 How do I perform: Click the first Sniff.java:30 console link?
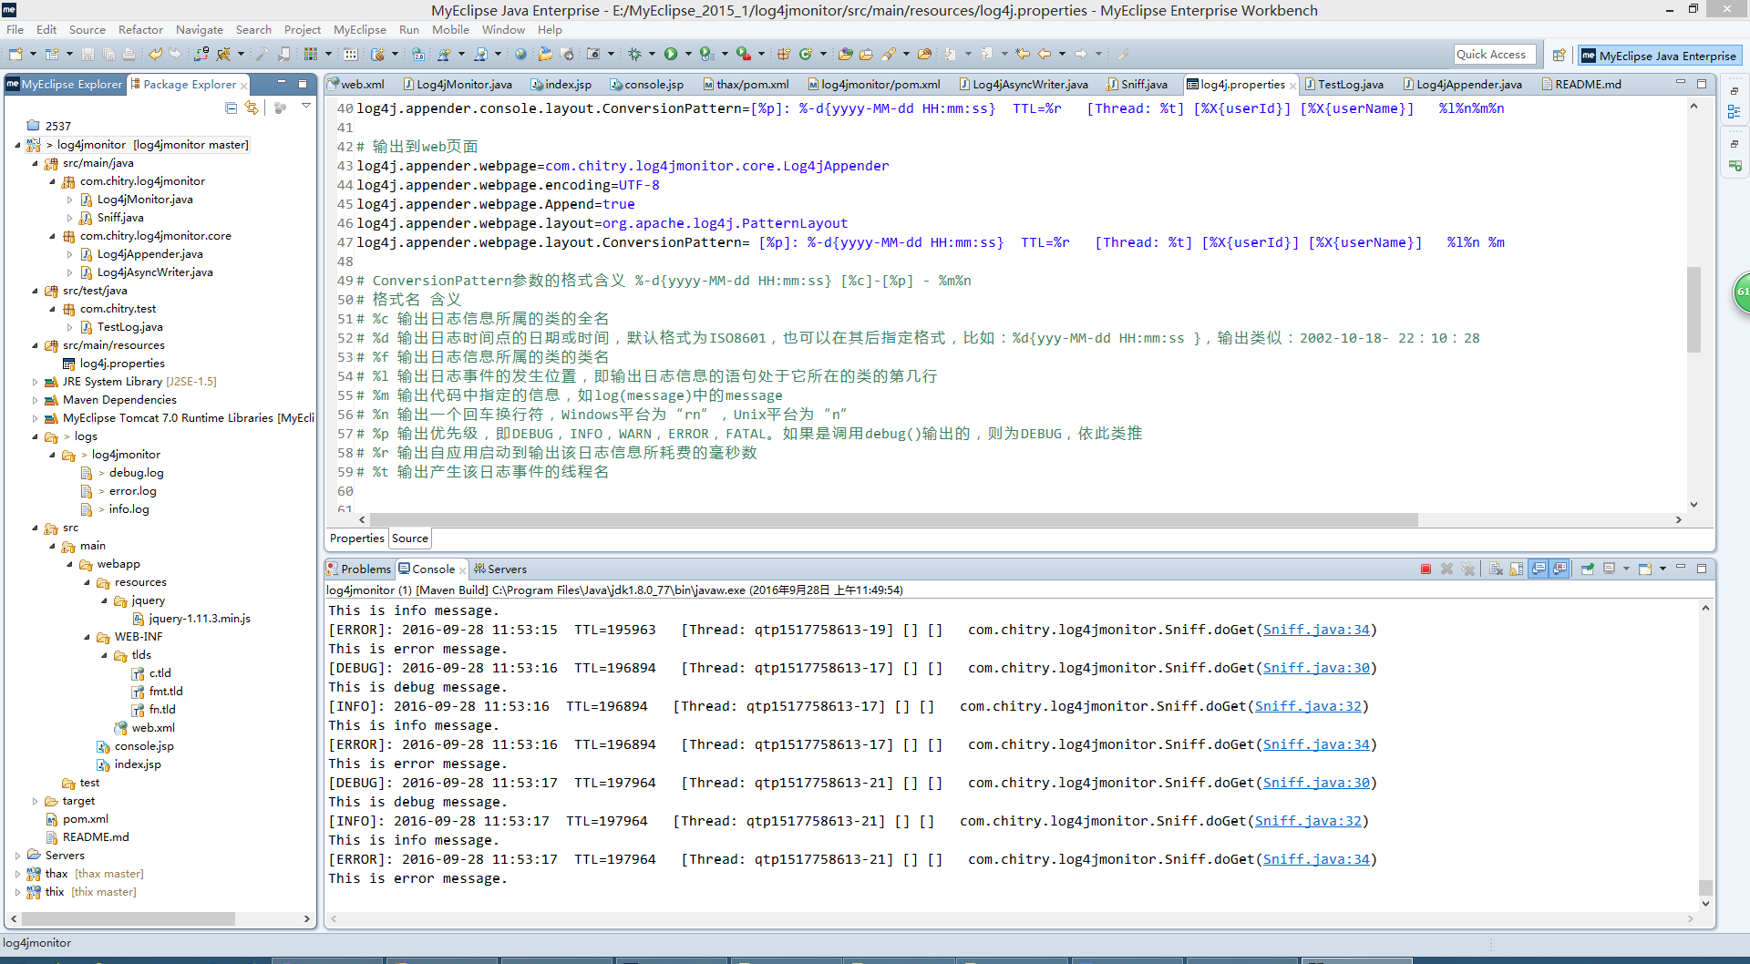pyautogui.click(x=1316, y=668)
